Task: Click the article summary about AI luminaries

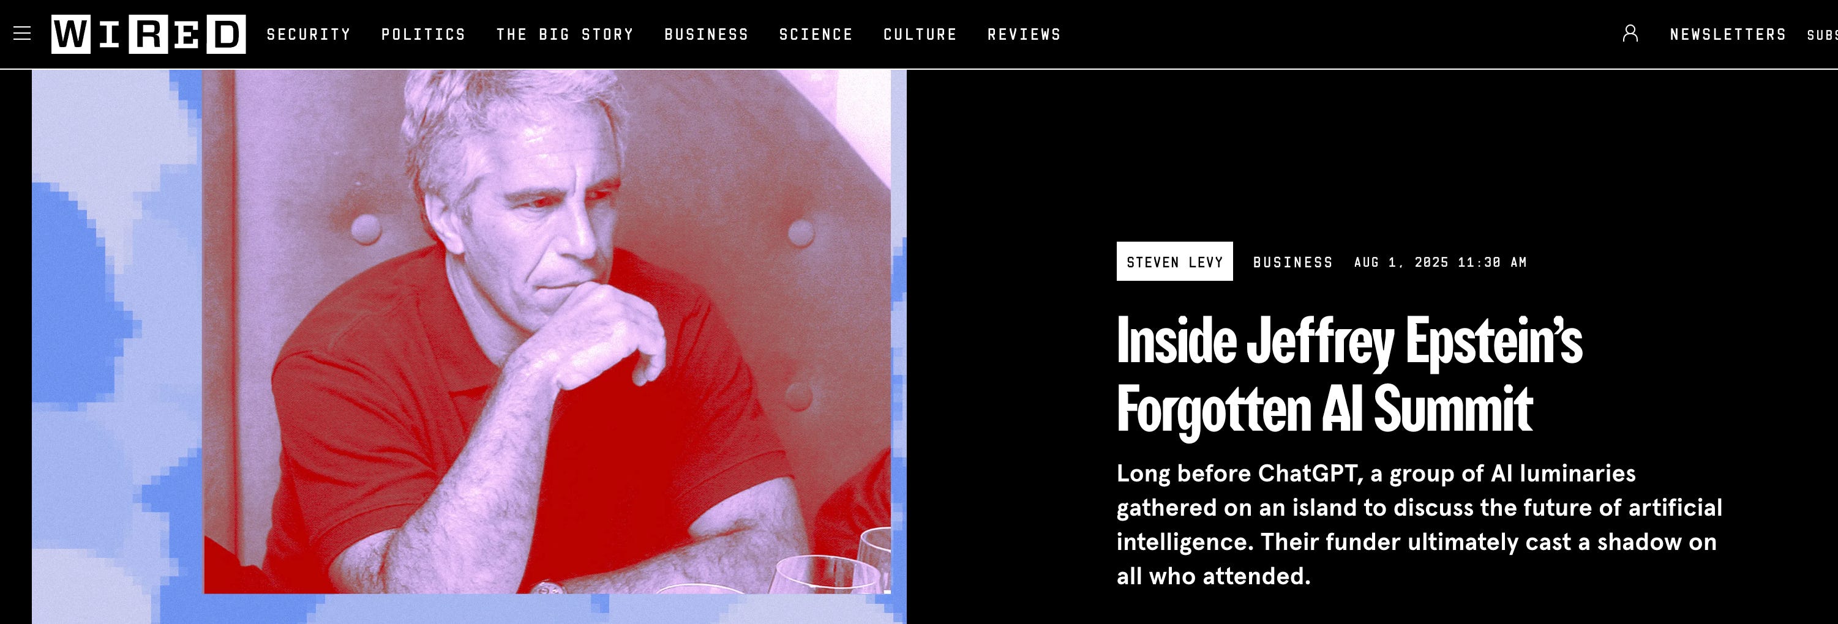Action: pos(1419,524)
